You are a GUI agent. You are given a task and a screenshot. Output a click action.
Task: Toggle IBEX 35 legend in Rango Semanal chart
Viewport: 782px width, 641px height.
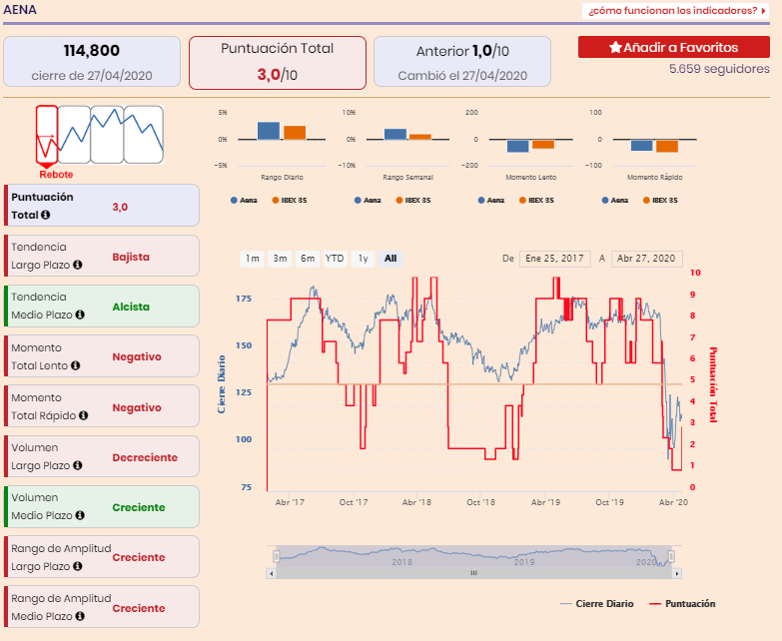pyautogui.click(x=412, y=201)
